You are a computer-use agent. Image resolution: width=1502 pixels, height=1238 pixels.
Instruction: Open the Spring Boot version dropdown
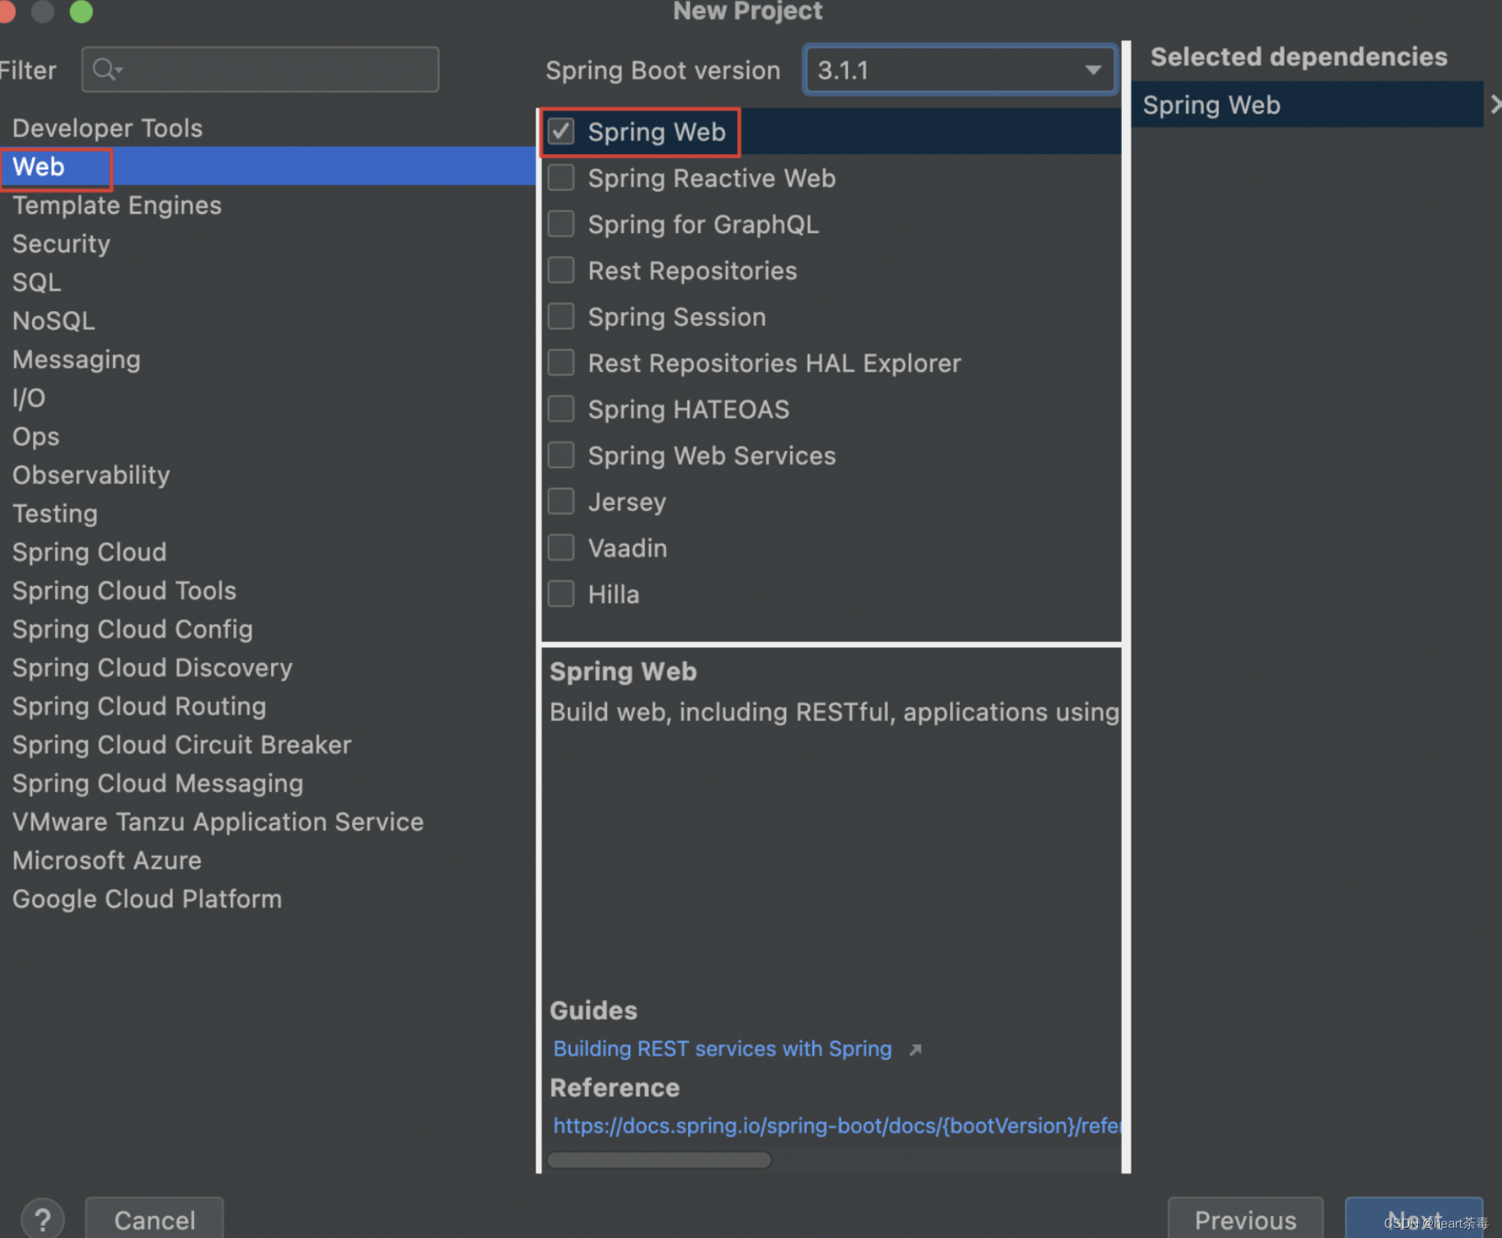[1093, 70]
